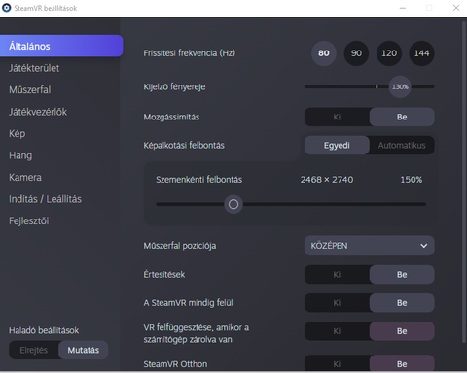Set refresh rate to 90 Hz
The height and width of the screenshot is (373, 467).
(x=356, y=53)
